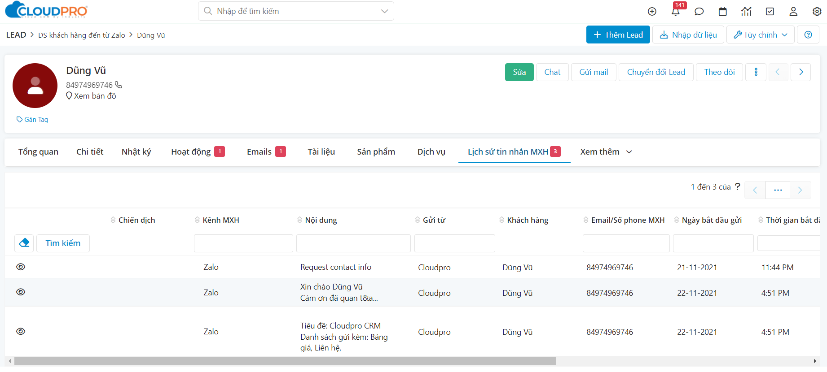Open the chat bubble icon in header
This screenshot has width=827, height=372.
tap(699, 12)
